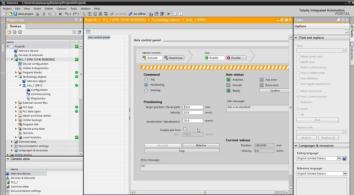The image size is (354, 195).
Task: Open the Project menu
Action: pos(7,8)
